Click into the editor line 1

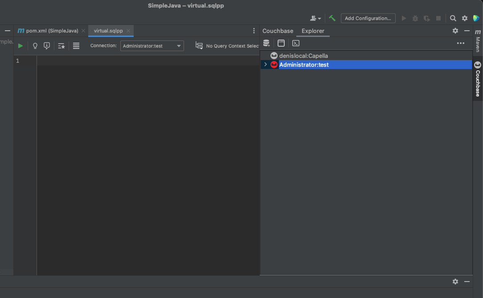pos(148,60)
